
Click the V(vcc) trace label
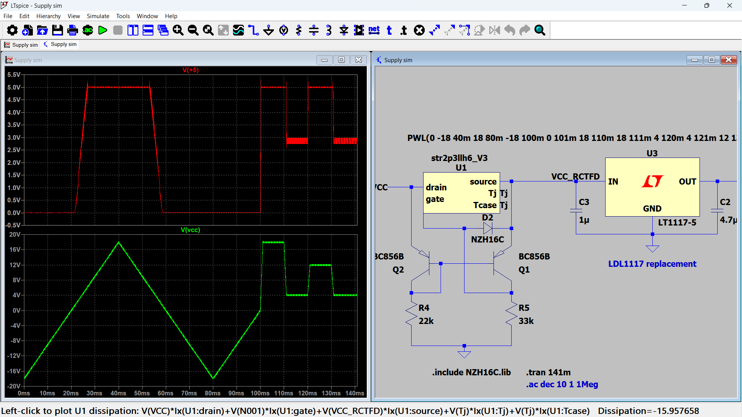coord(191,230)
